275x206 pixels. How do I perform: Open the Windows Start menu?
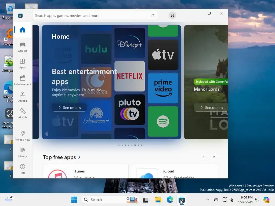click(74, 200)
